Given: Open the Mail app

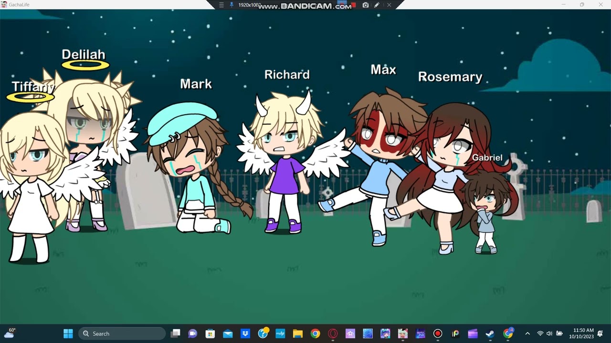Looking at the screenshot, I should [x=228, y=333].
